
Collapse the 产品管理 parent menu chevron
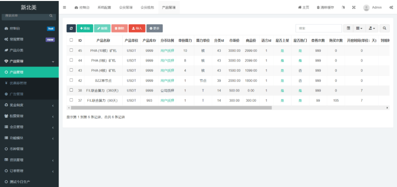point(53,62)
